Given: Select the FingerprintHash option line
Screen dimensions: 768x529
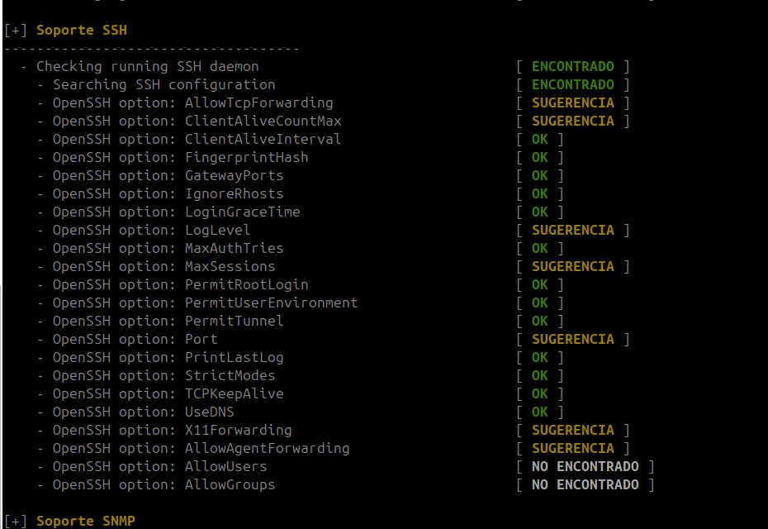Looking at the screenshot, I should [x=180, y=157].
